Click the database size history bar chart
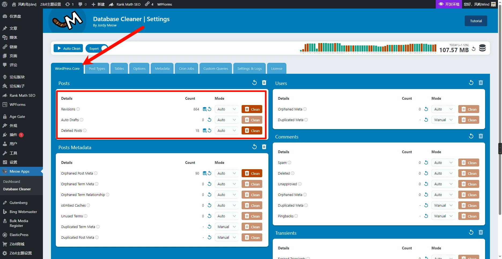The image size is (502, 259). (368, 48)
